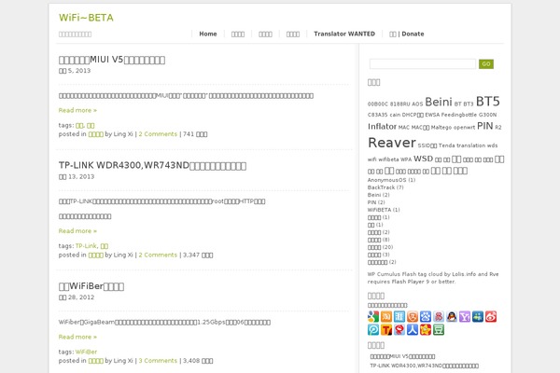Select the Reaver tag in tag cloud
Screen dimensions: 560x373
(392, 143)
